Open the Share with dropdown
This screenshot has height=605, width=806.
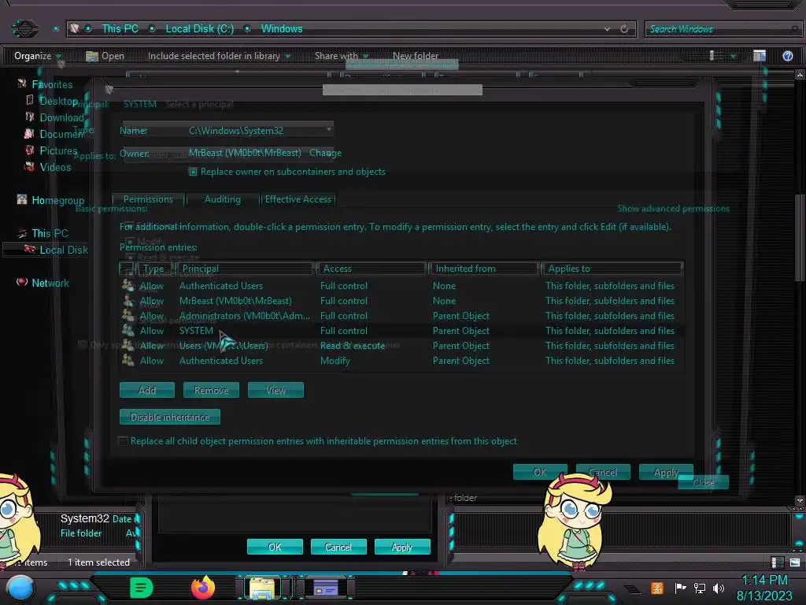pyautogui.click(x=342, y=56)
